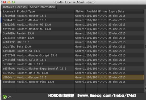The width and height of the screenshot is (146, 100).
Task: Select the Houdini-Halo-NG 13.0 license row
Action: (73, 73)
